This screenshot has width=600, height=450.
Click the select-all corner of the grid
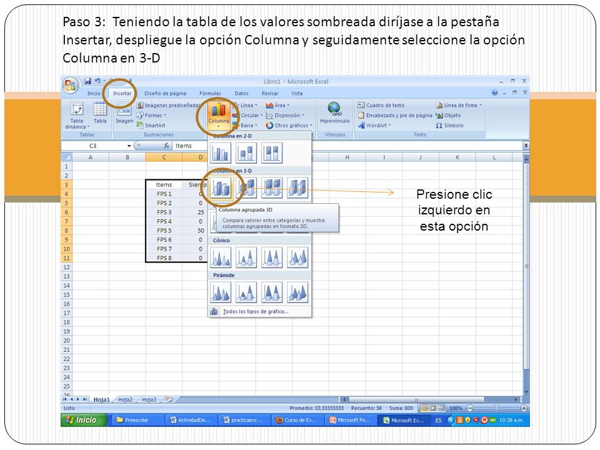[67, 157]
